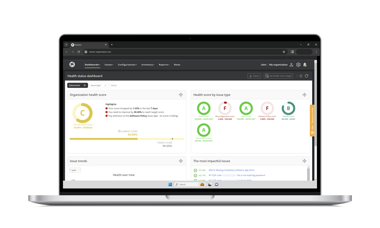The height and width of the screenshot is (228, 380).
Task: Open the Help Resource center side tab
Action: [312, 121]
